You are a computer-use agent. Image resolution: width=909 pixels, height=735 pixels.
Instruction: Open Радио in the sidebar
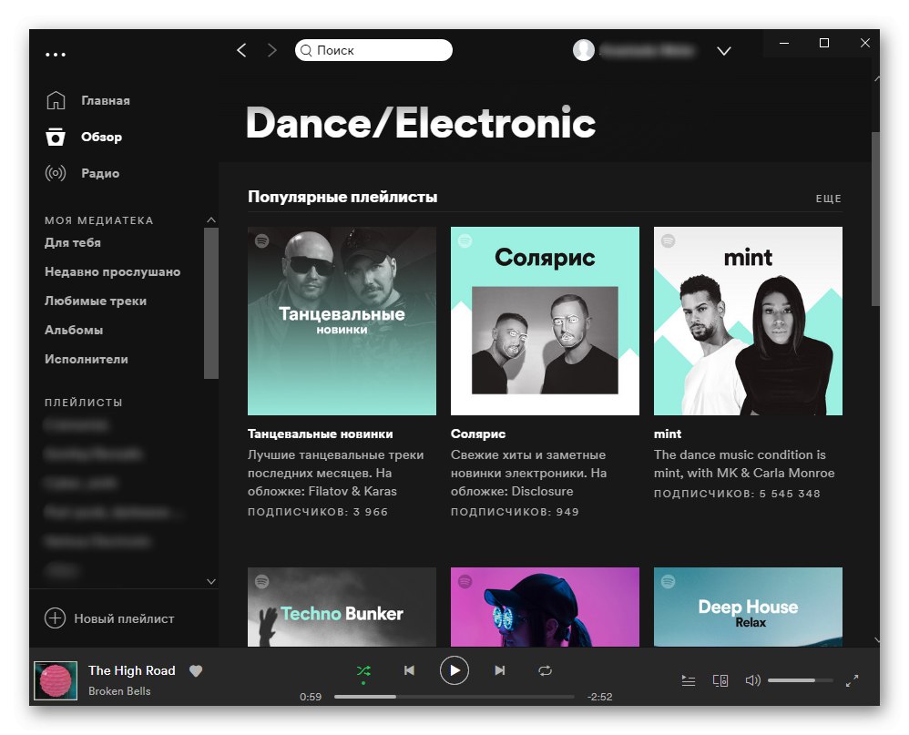[100, 173]
